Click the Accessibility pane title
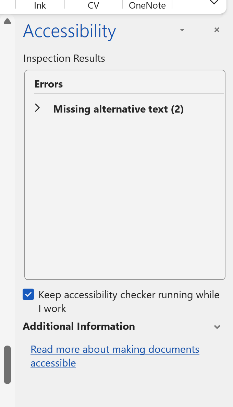This screenshot has height=407, width=233. 70,31
